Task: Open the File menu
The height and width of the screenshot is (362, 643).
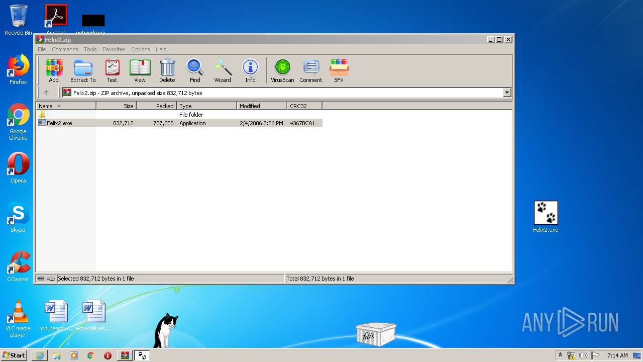Action: [42, 49]
